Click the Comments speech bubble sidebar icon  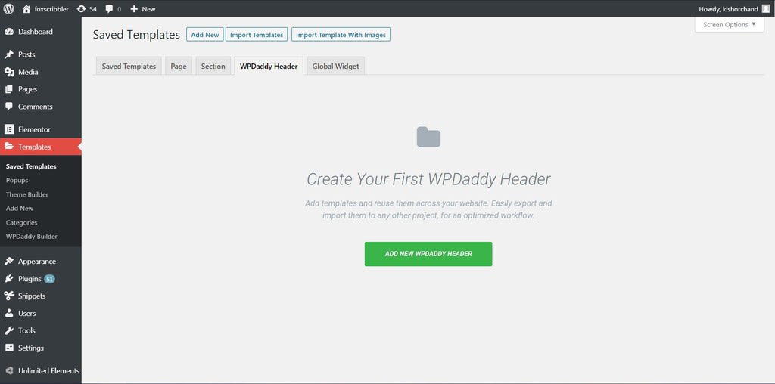(9, 107)
